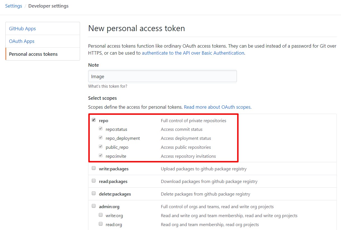Viewport: 341px width, 230px height.
Task: Toggle the repo:status checkbox
Action: click(100, 128)
